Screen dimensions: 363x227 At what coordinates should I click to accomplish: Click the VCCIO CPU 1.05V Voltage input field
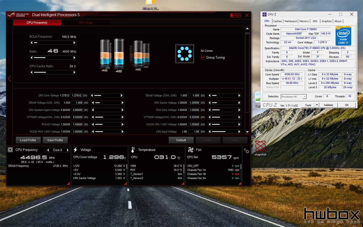[x=195, y=125]
